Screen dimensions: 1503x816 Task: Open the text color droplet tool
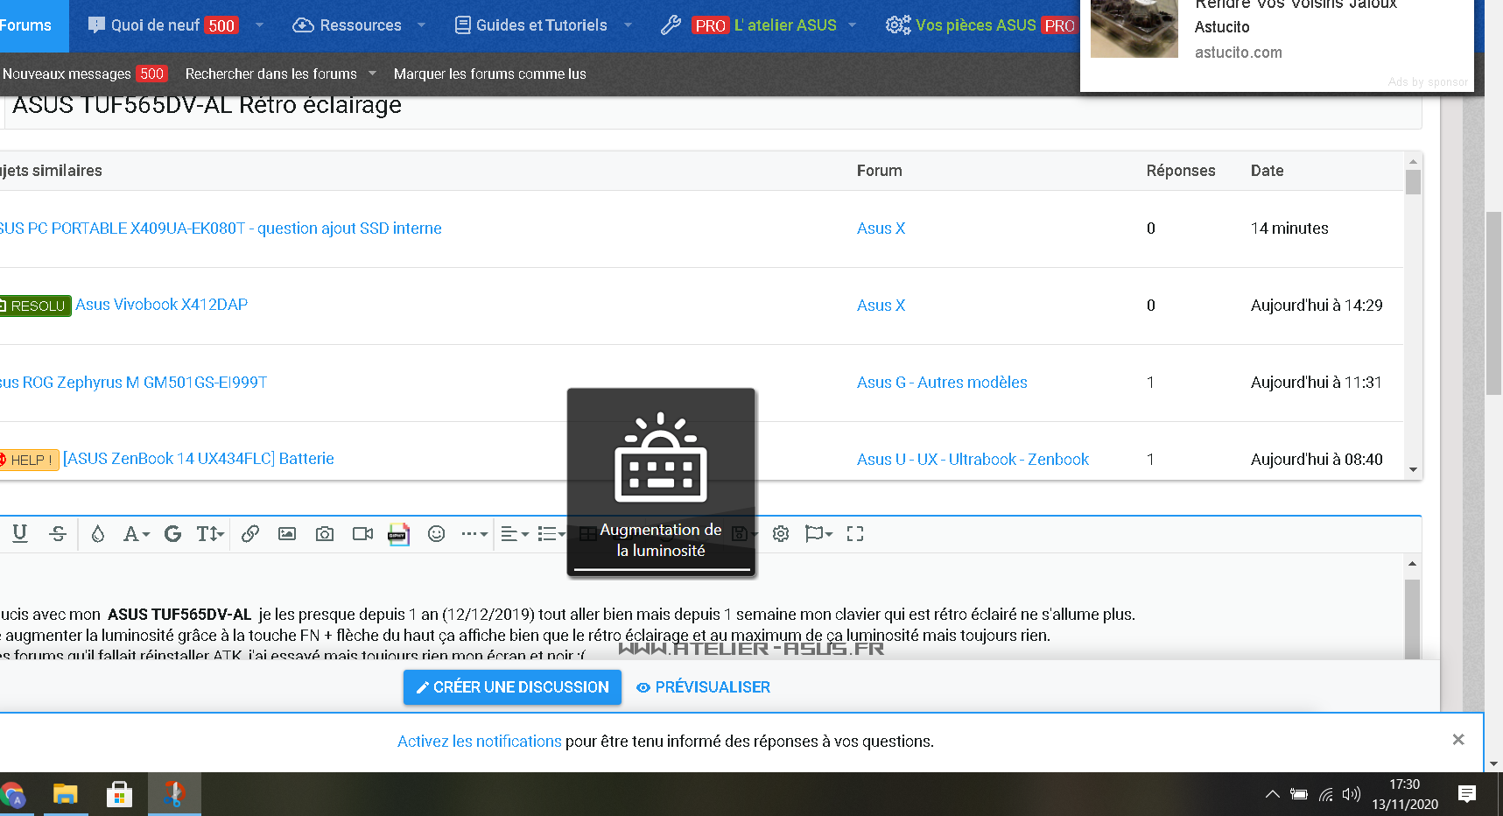click(x=98, y=533)
